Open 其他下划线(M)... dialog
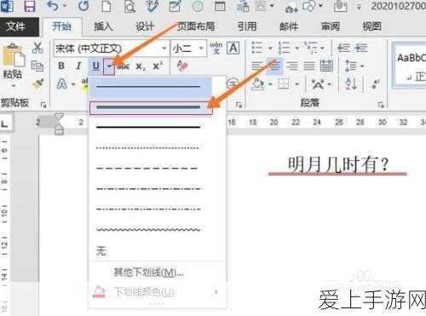 coord(148,273)
